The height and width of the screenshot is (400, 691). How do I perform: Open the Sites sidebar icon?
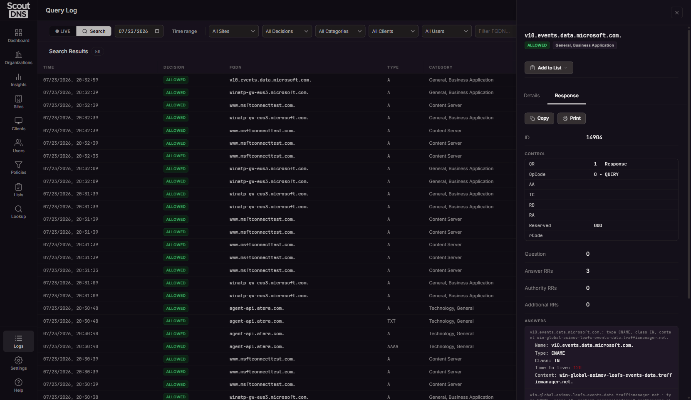tap(18, 102)
